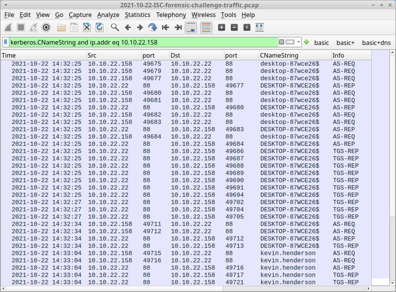Toggle packet list colorization

206,28
